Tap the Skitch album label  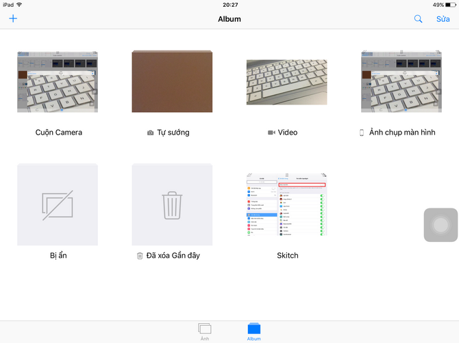[287, 256]
